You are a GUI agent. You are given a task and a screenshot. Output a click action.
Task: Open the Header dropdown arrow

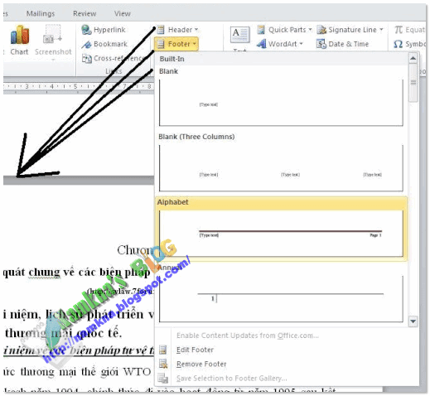[196, 30]
